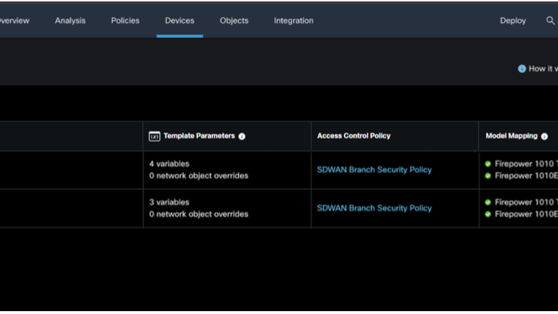Open SDWAN Branch Security Policy in 4 variables row
558x314 pixels.
(374, 170)
